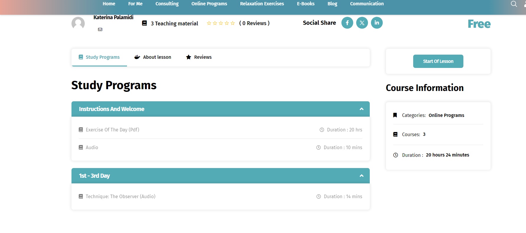Click the five-star rating stars
The image size is (526, 233).
click(221, 23)
